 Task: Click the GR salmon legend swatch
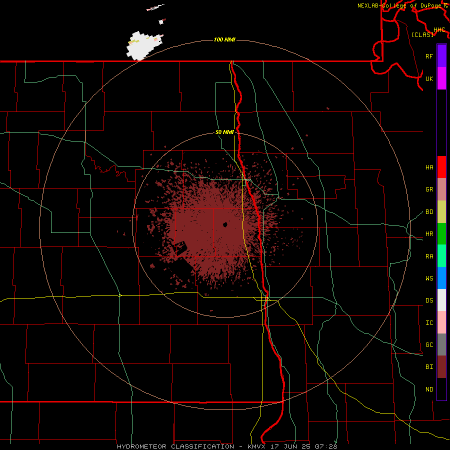coord(441,189)
